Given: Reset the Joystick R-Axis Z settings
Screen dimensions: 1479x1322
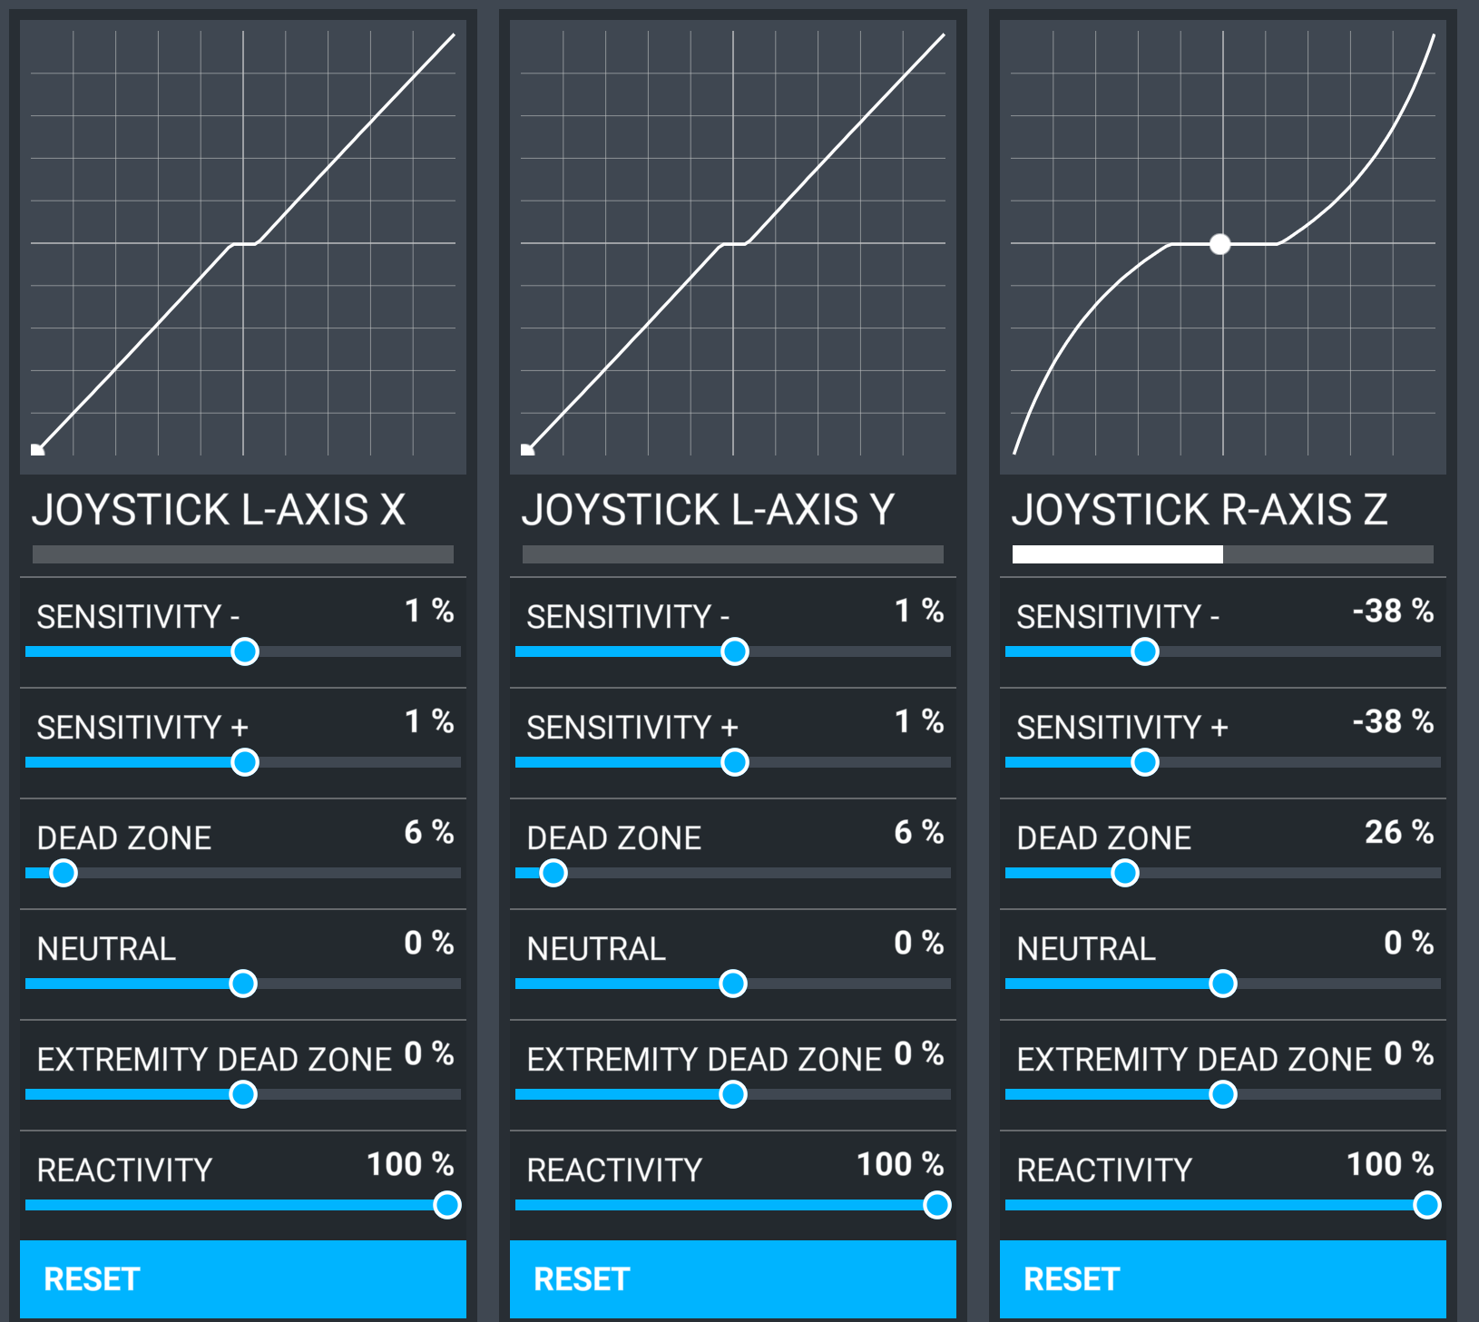Looking at the screenshot, I should pos(1223,1278).
